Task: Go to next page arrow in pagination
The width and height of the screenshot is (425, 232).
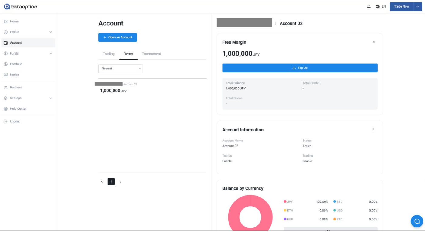Action: [x=121, y=182]
